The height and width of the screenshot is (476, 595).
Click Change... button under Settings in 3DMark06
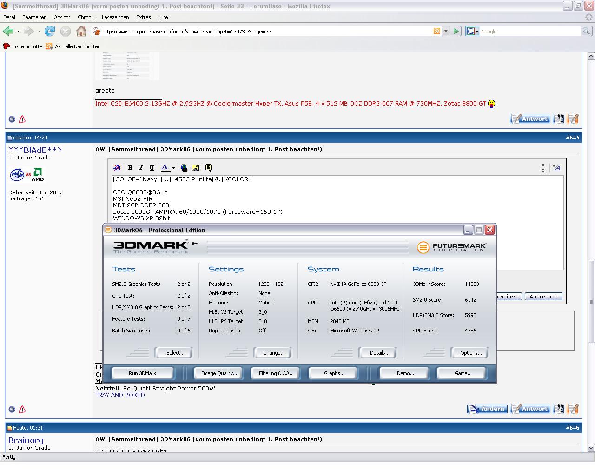click(x=272, y=353)
